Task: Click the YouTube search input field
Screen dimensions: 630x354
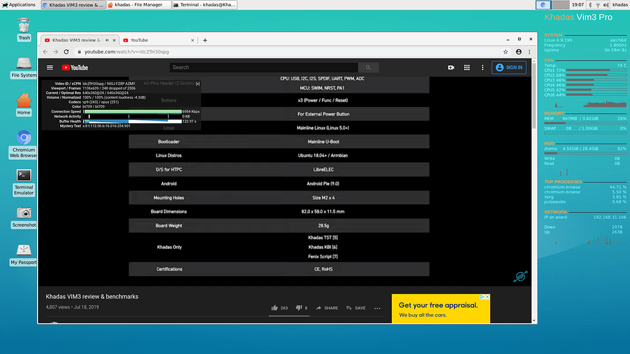Action: 263,68
